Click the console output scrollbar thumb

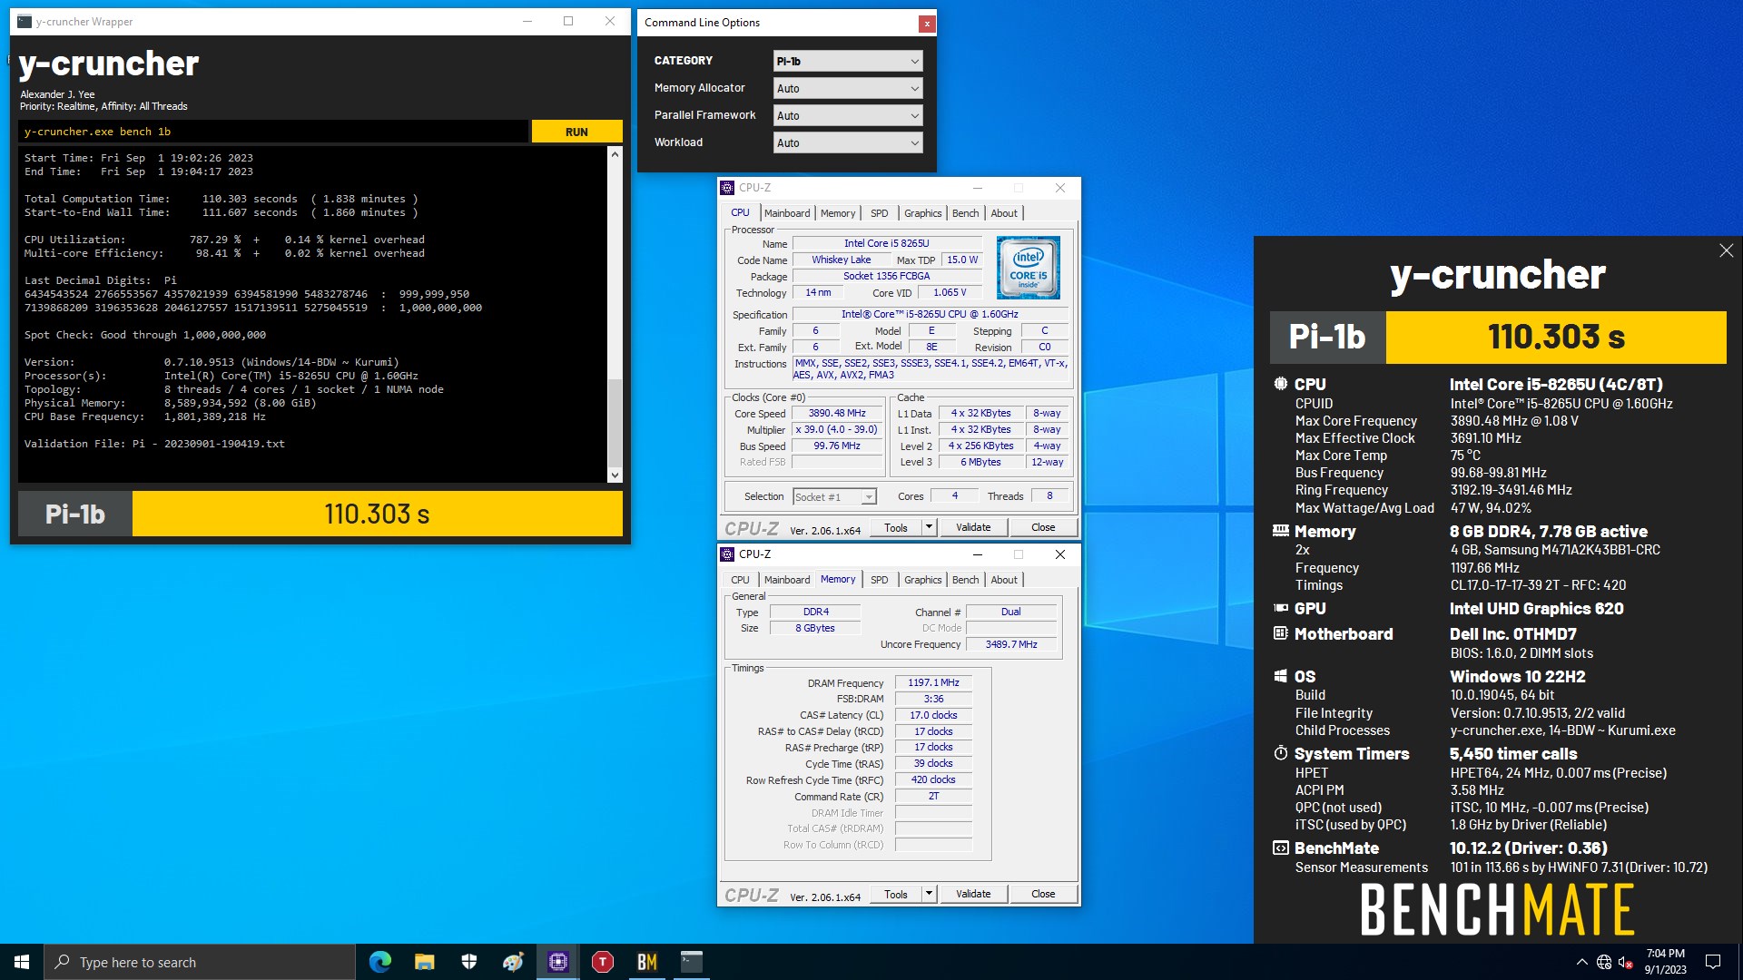[615, 423]
